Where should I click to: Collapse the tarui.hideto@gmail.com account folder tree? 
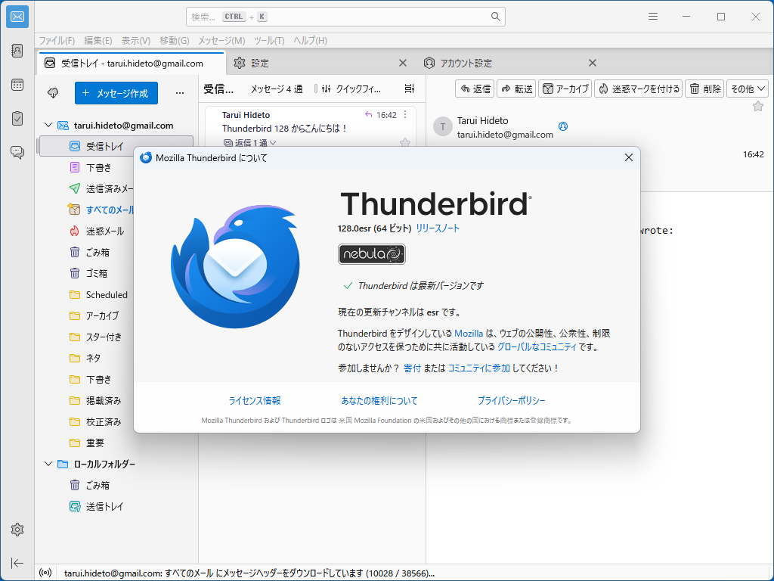pos(48,125)
